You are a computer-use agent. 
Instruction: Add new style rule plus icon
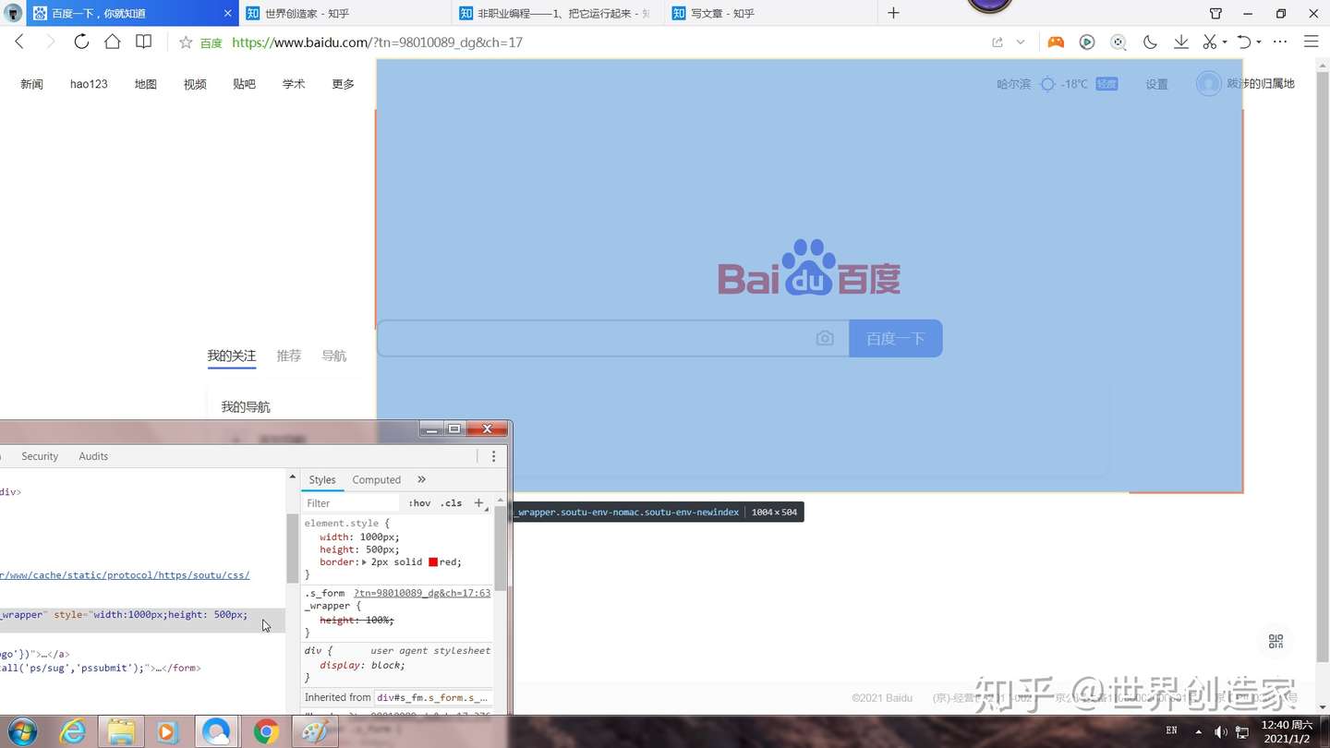478,503
